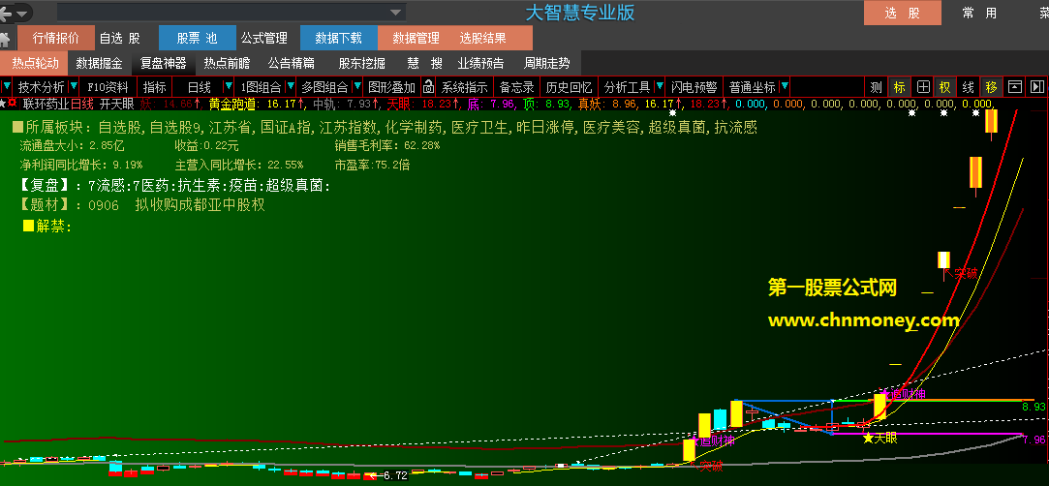
Task: Click the 测 measure icon
Action: [876, 87]
